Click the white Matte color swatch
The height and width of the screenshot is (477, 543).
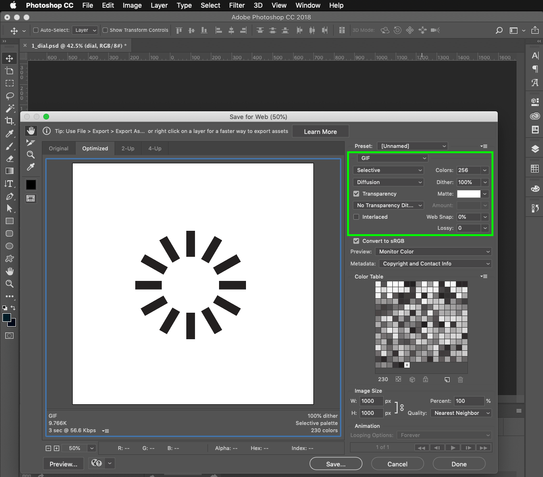coord(468,194)
